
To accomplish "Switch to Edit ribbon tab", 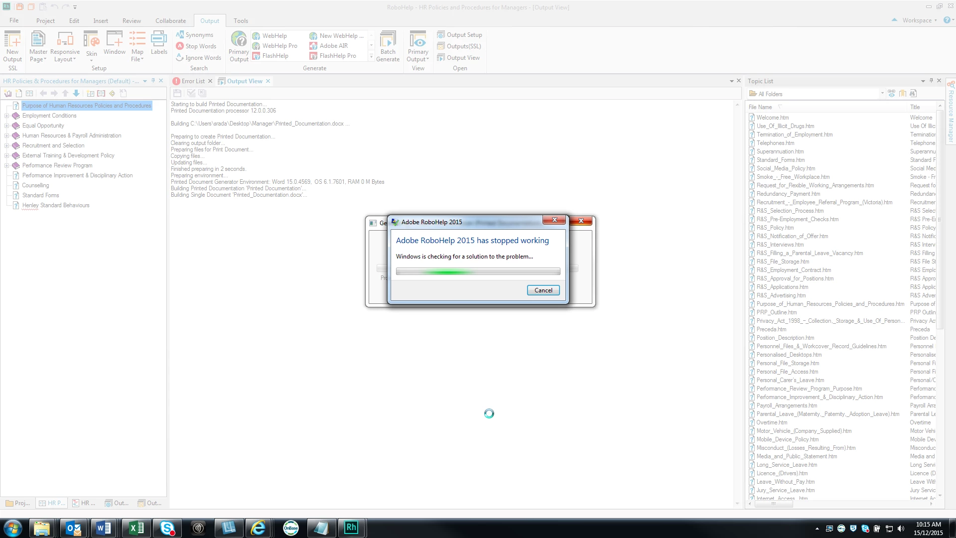I will coord(74,21).
